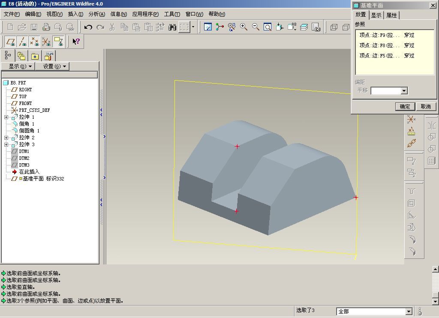This screenshot has height=318, width=439.
Task: Click the Redo arrow icon
Action: [100, 27]
